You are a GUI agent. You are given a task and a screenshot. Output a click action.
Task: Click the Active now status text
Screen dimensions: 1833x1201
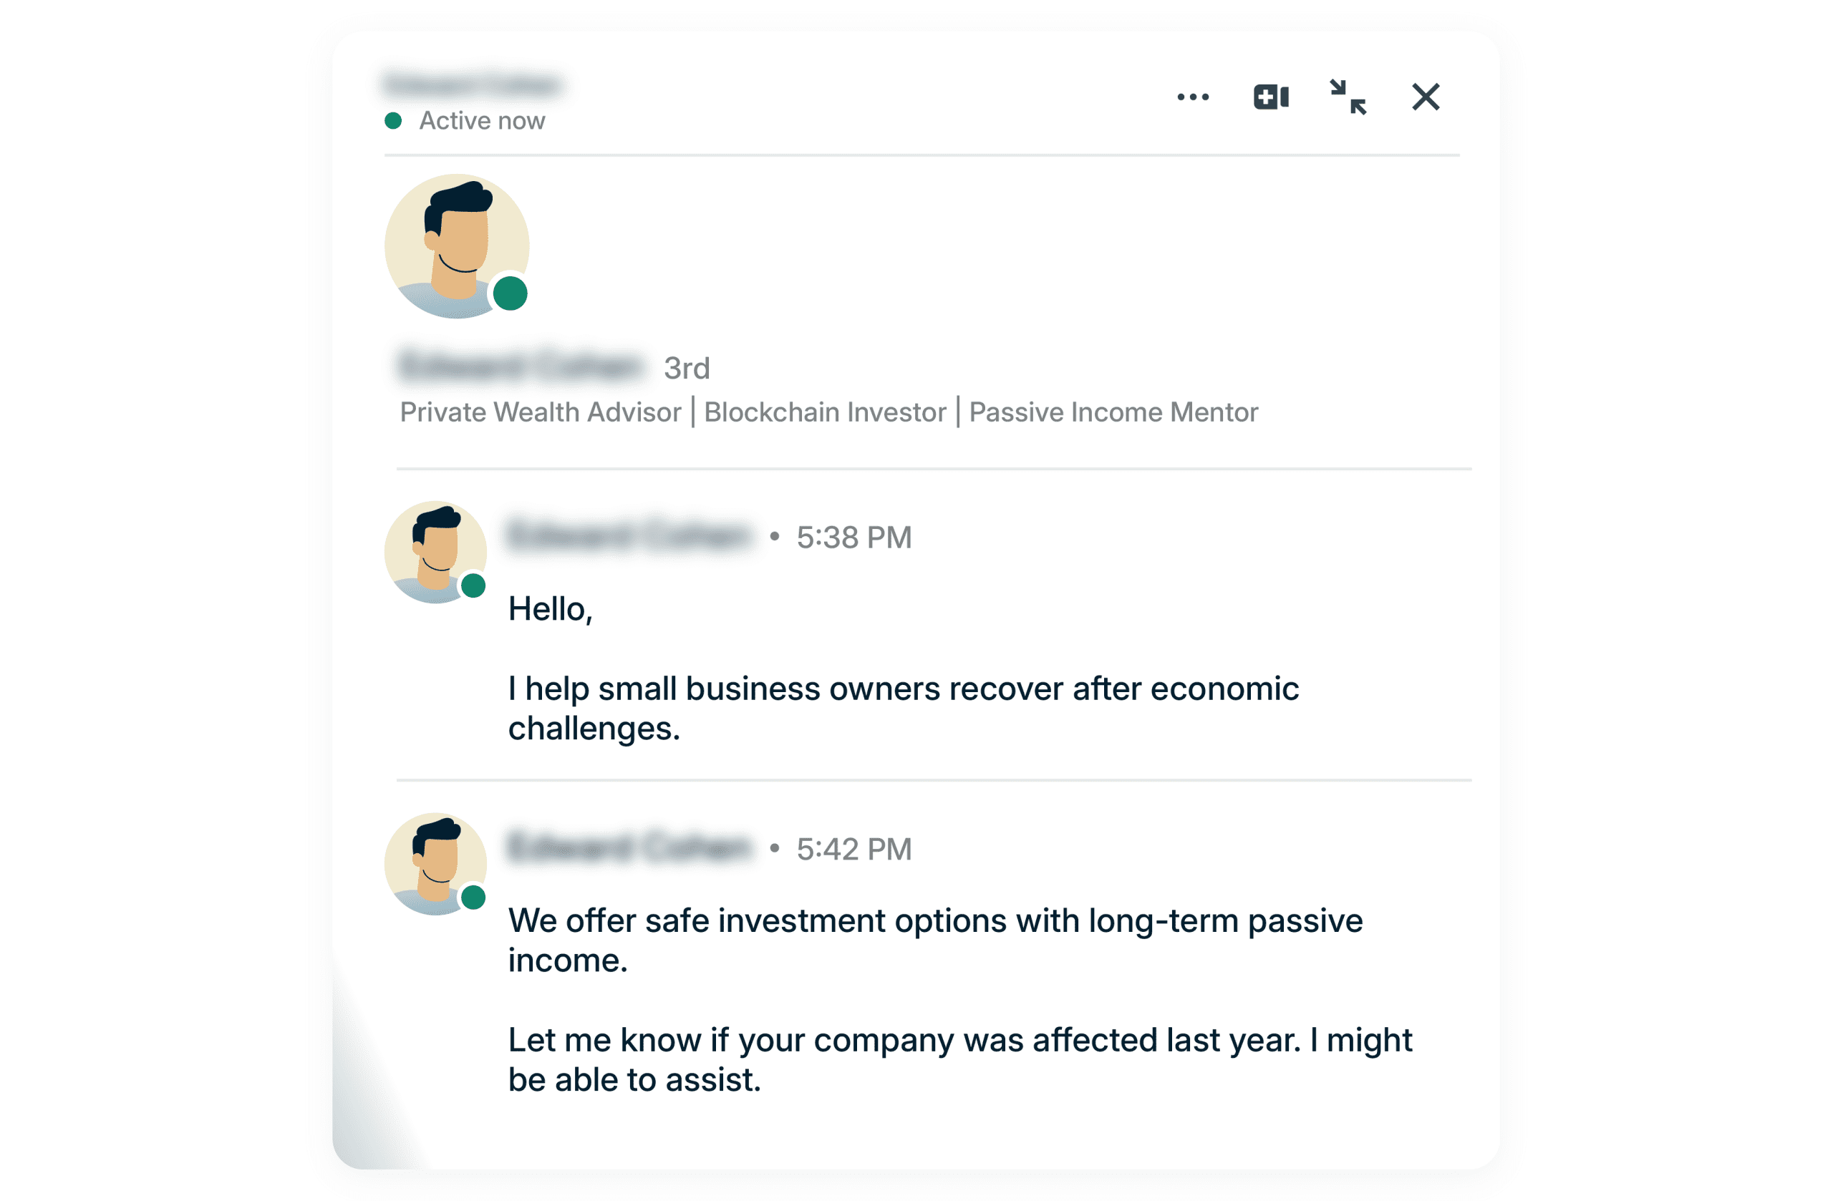[x=480, y=120]
